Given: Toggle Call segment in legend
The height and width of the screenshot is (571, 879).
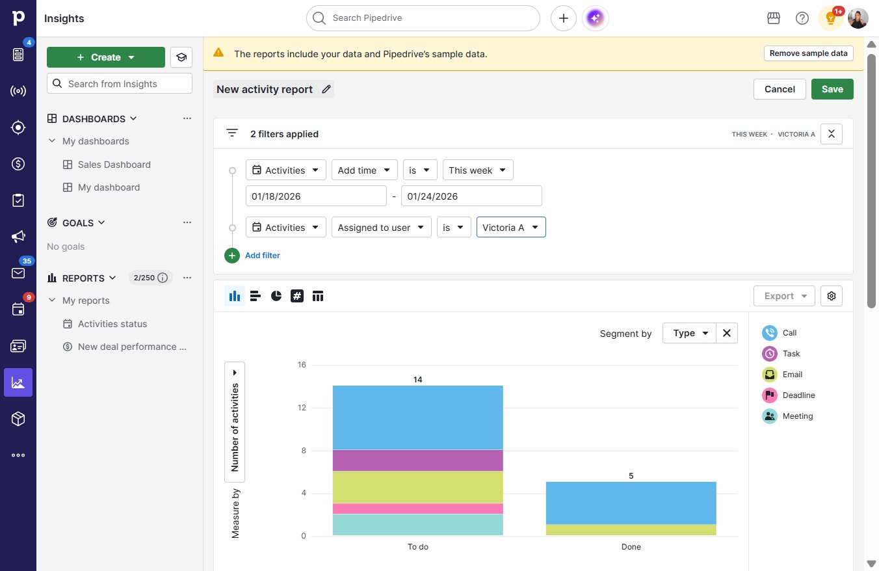Looking at the screenshot, I should (x=780, y=333).
